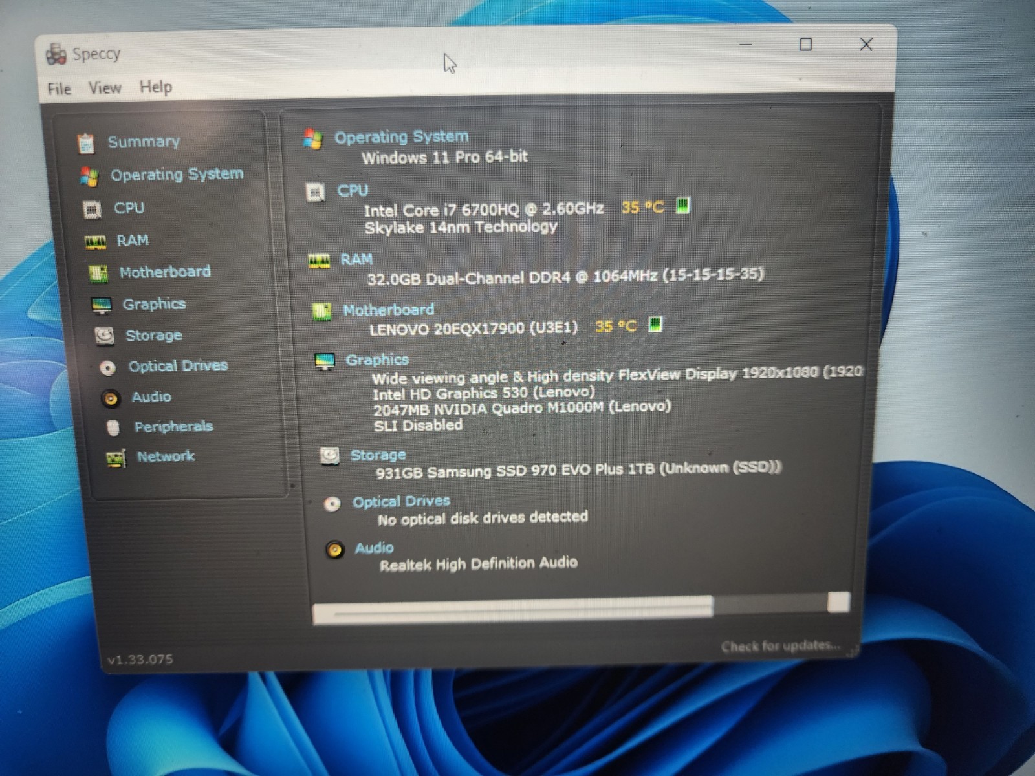This screenshot has height=776, width=1035.
Task: Click the 32.0GB Dual-Channel DDR4 text
Action: pyautogui.click(x=565, y=277)
